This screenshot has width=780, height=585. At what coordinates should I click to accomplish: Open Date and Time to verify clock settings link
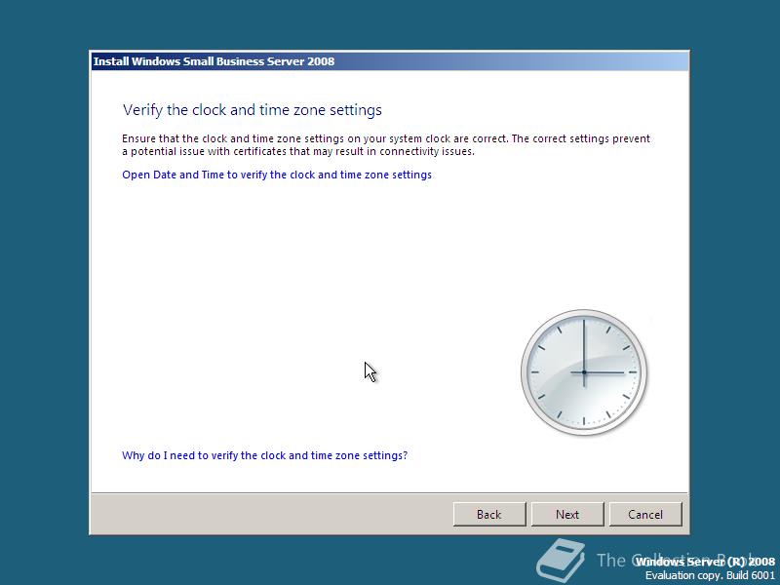(x=277, y=175)
